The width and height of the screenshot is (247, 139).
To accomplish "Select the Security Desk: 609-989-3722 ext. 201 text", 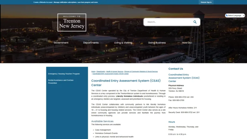I will coord(184,112).
